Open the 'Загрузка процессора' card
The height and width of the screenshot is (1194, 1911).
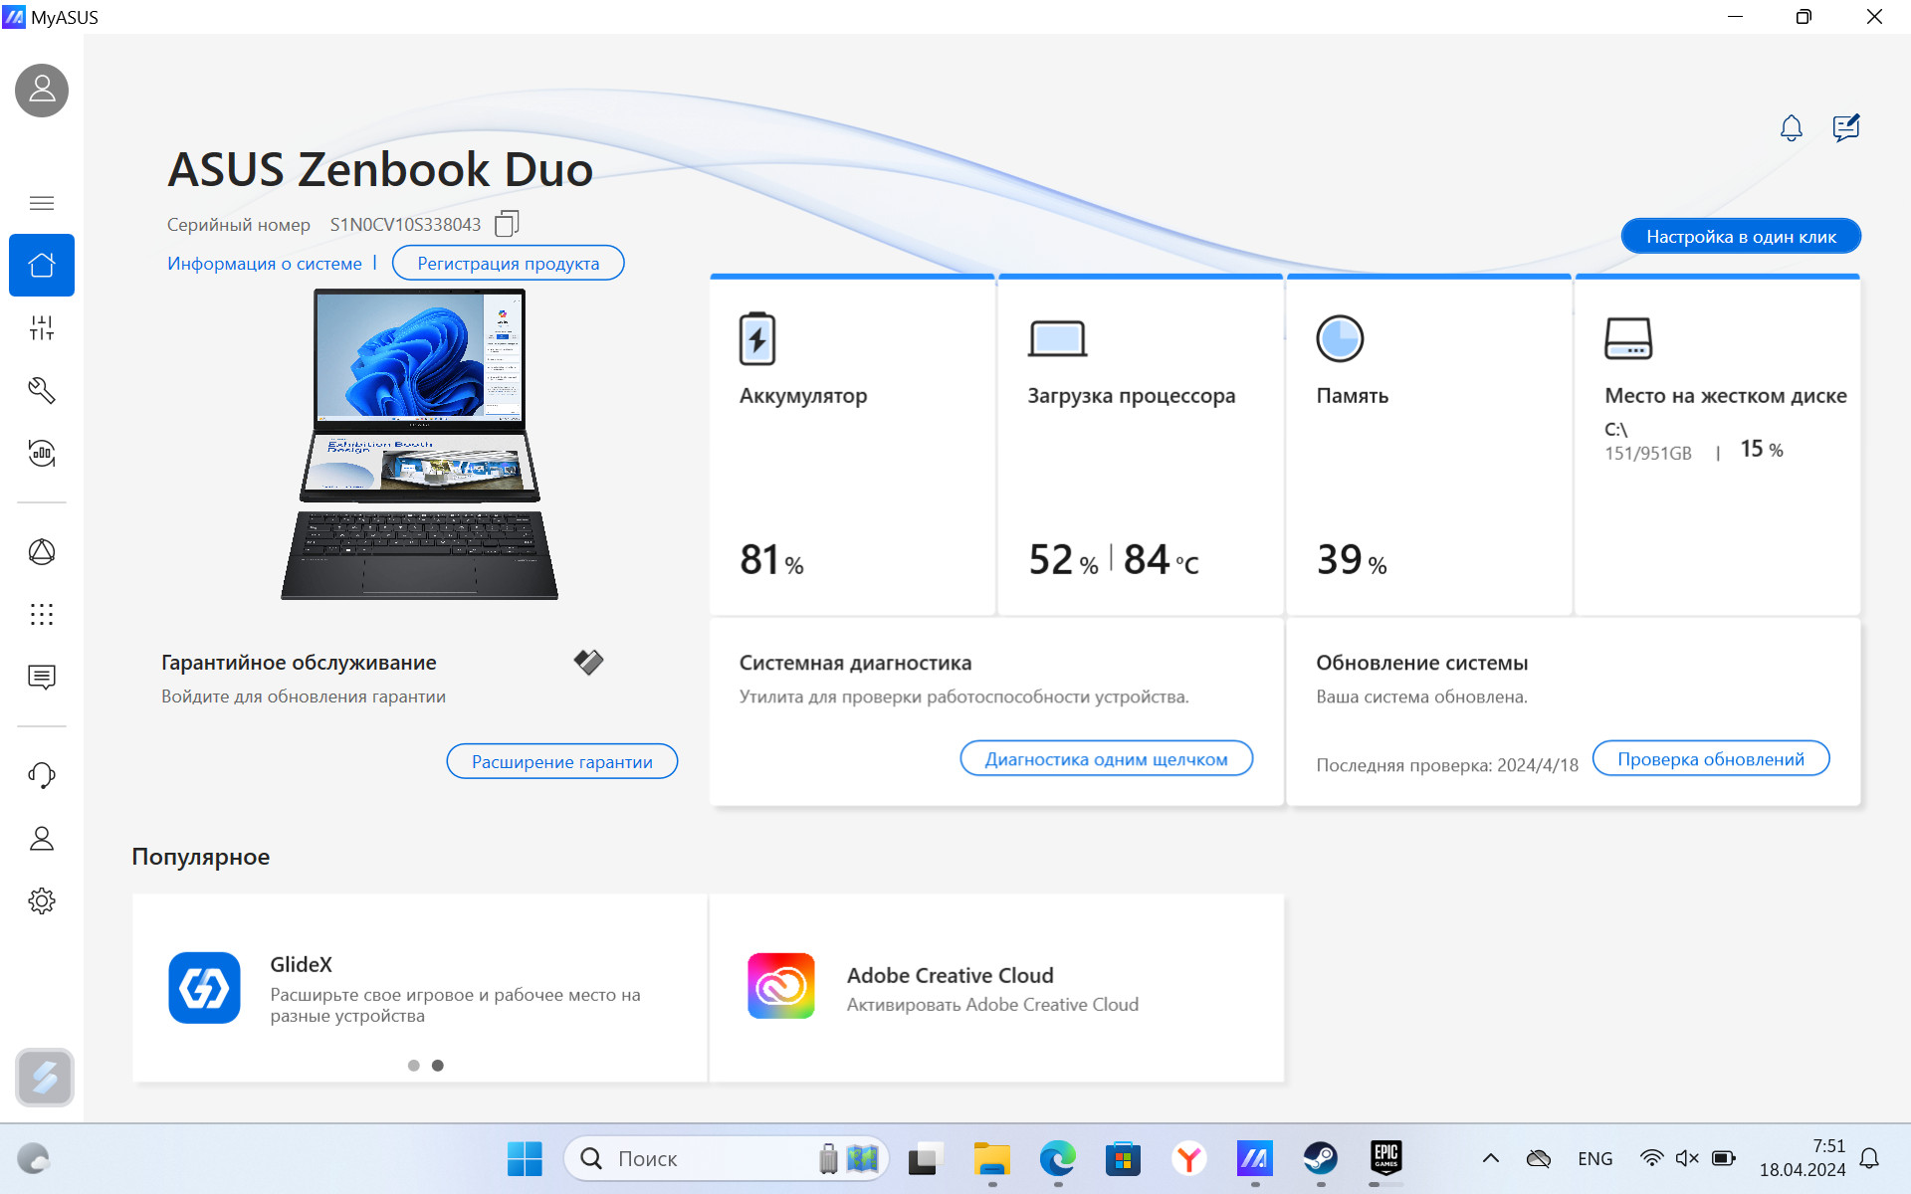(1141, 445)
